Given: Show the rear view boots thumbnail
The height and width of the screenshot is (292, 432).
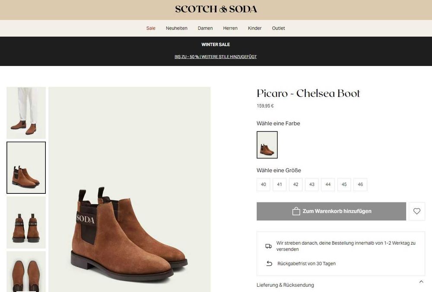Looking at the screenshot, I should 26,222.
